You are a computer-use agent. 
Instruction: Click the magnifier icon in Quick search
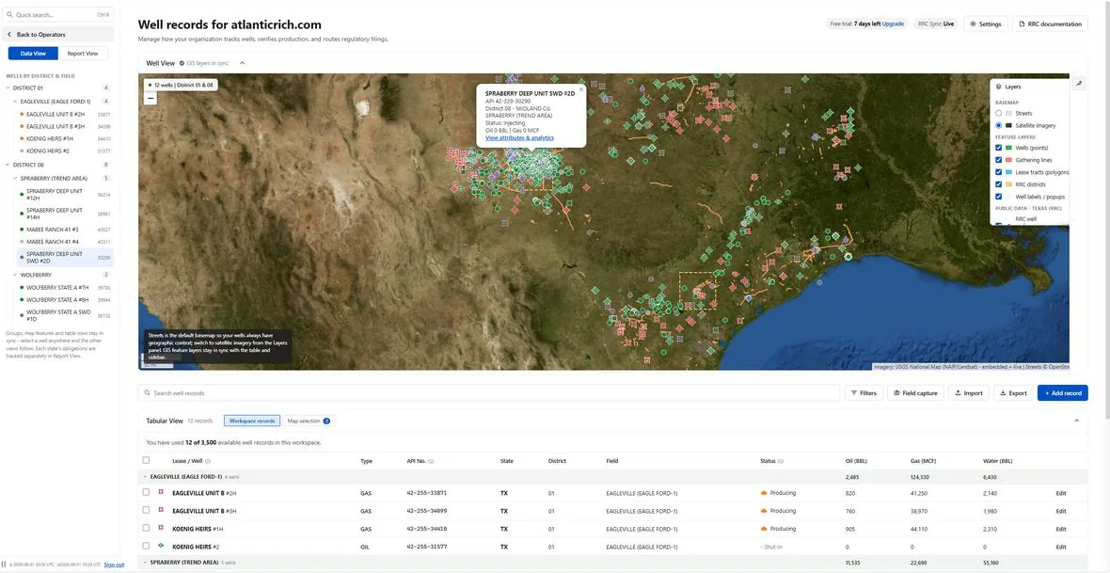9,15
